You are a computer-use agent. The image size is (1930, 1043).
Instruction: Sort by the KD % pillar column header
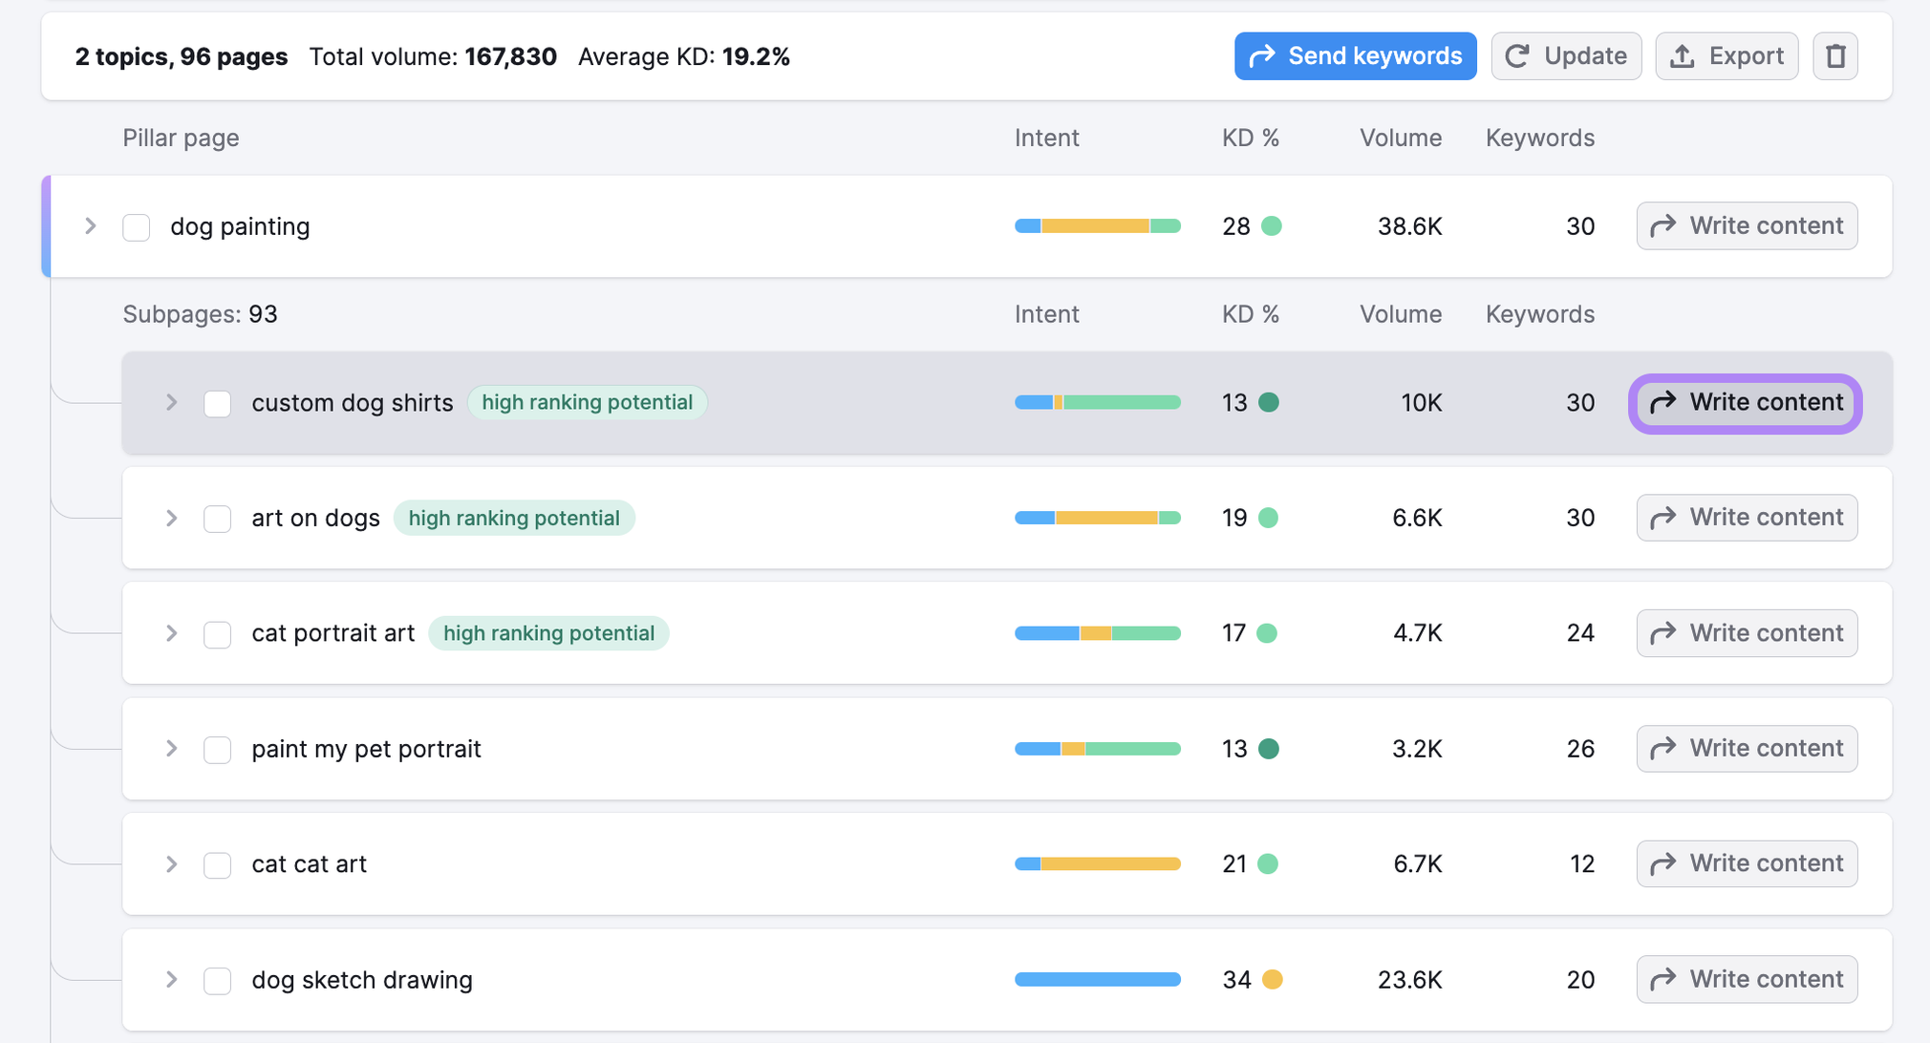click(x=1250, y=138)
